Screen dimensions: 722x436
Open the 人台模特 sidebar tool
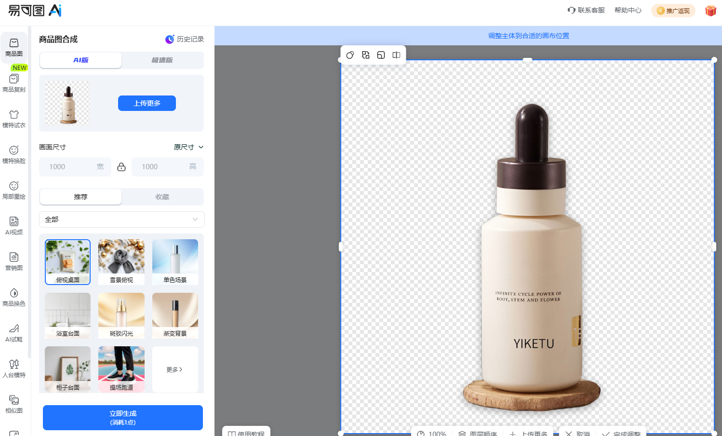14,368
